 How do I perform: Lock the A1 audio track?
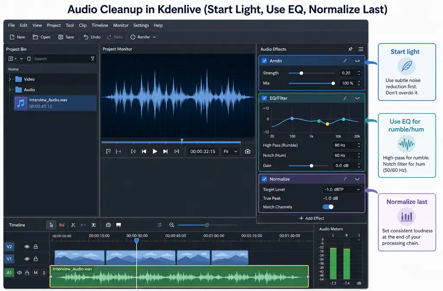[27, 273]
